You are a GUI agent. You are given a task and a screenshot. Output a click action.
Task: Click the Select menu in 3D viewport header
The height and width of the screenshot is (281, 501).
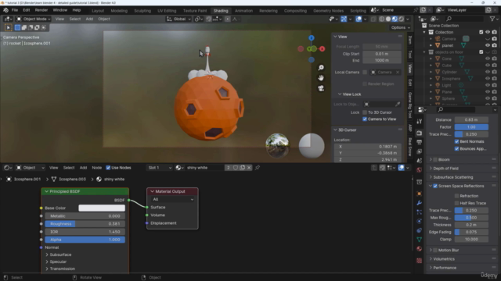tap(75, 19)
